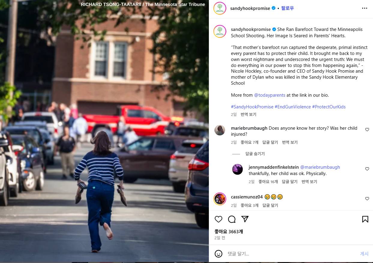This screenshot has height=263, width=373.
Task: Reply to cassiemunoz04 with 답글 달기
Action: click(x=270, y=205)
